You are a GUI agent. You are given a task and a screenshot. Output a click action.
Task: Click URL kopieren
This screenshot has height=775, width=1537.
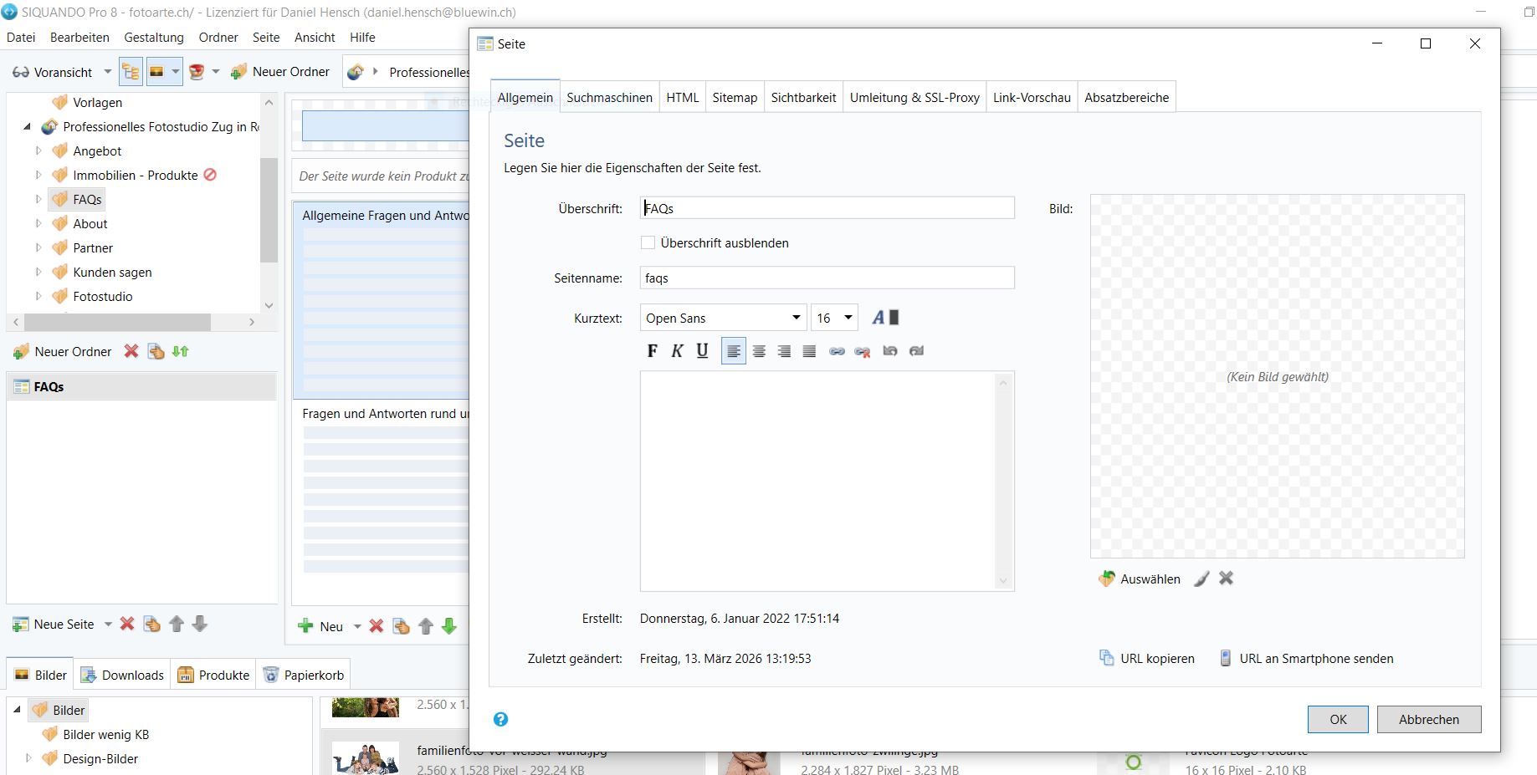1147,659
